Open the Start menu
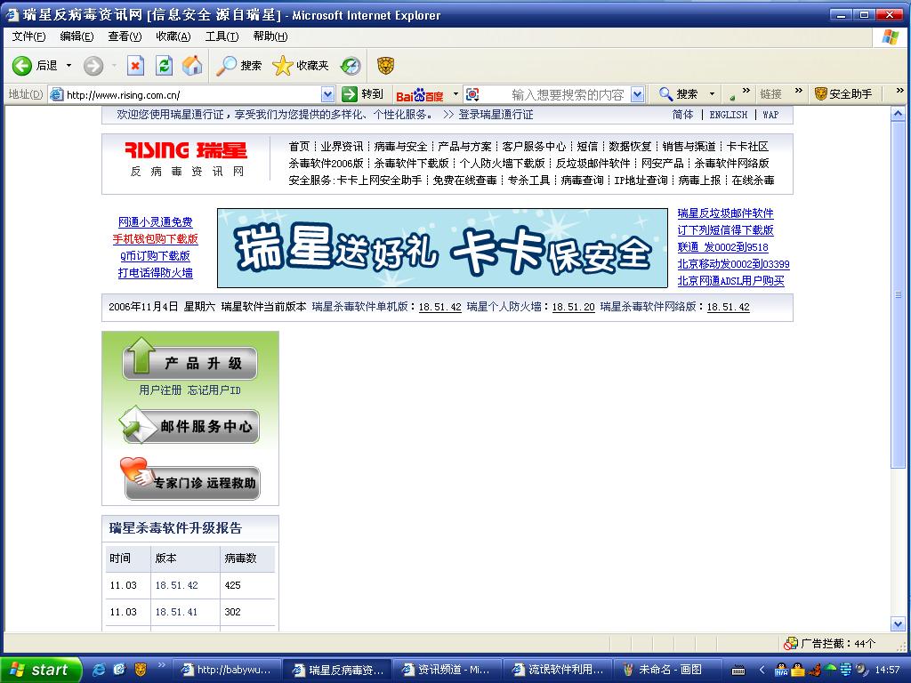911x683 pixels. click(39, 670)
